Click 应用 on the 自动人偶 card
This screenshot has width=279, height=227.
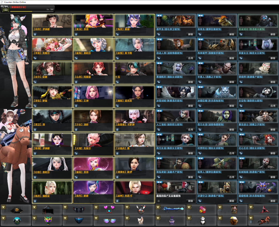[x=191, y=58]
